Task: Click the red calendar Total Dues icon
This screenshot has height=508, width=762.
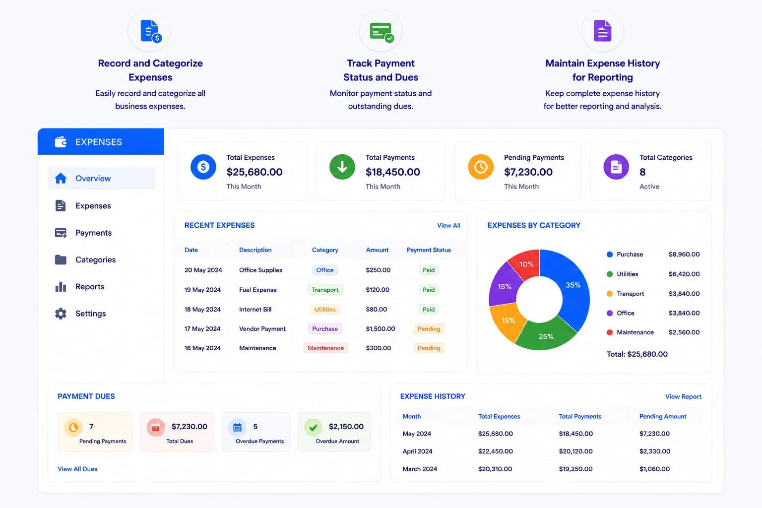Action: tap(156, 427)
